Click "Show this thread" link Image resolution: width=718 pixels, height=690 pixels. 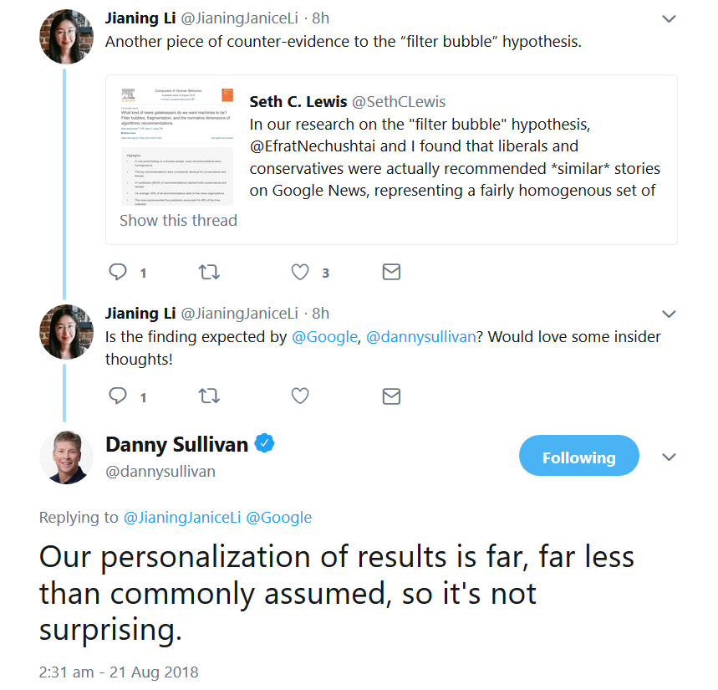coord(178,221)
